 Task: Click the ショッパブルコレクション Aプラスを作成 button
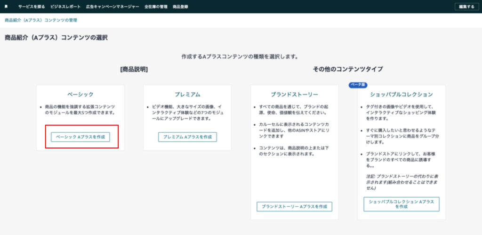point(401,203)
